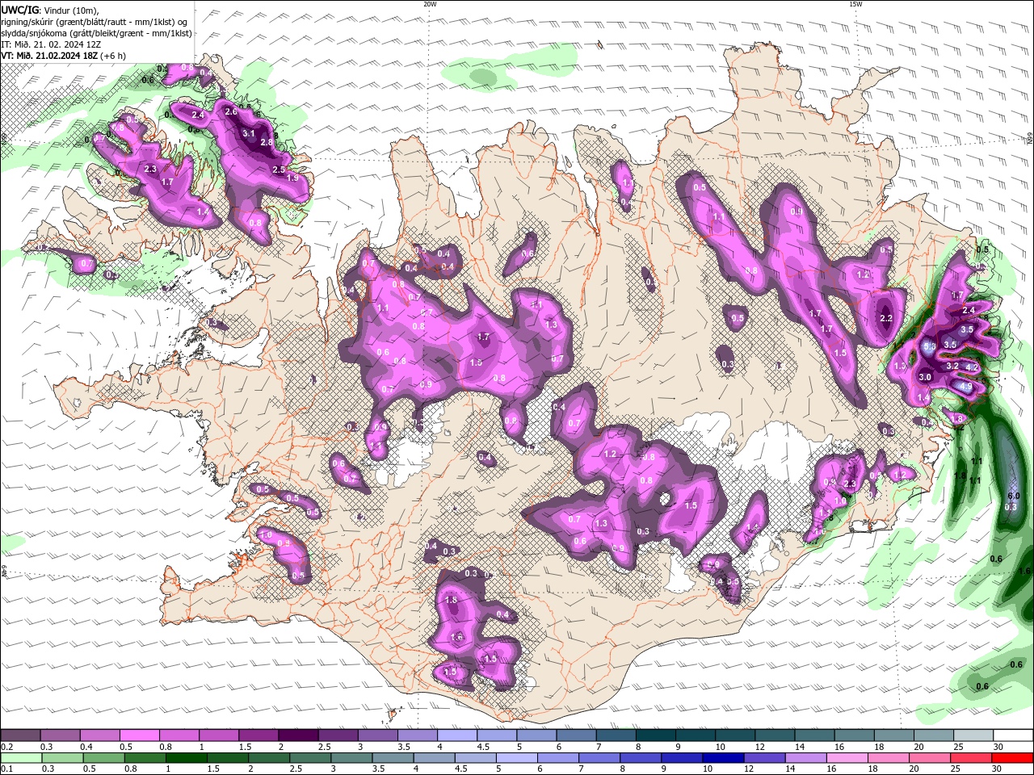Click the '3.0' value on the map

pos(925,377)
